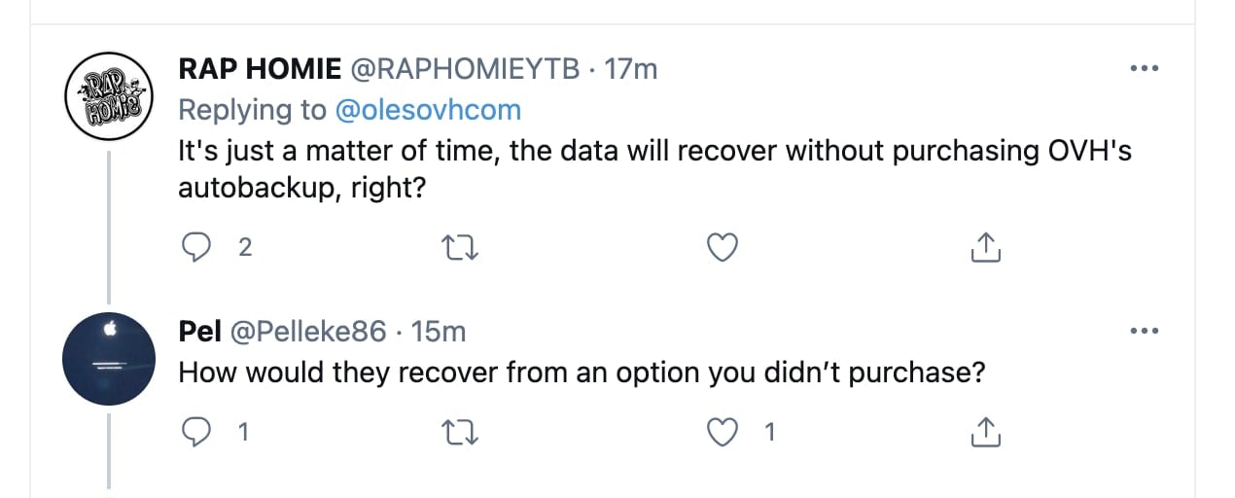Image resolution: width=1235 pixels, height=498 pixels.
Task: Like RAP HOMIE's tweet about OVH
Action: [721, 248]
